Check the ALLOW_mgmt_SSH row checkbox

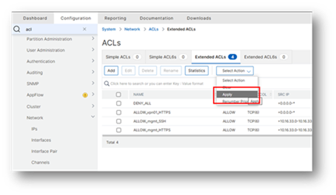tap(118, 121)
